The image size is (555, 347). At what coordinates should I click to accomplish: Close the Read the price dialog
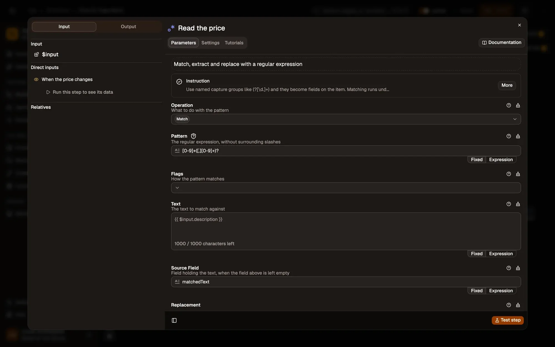point(519,25)
